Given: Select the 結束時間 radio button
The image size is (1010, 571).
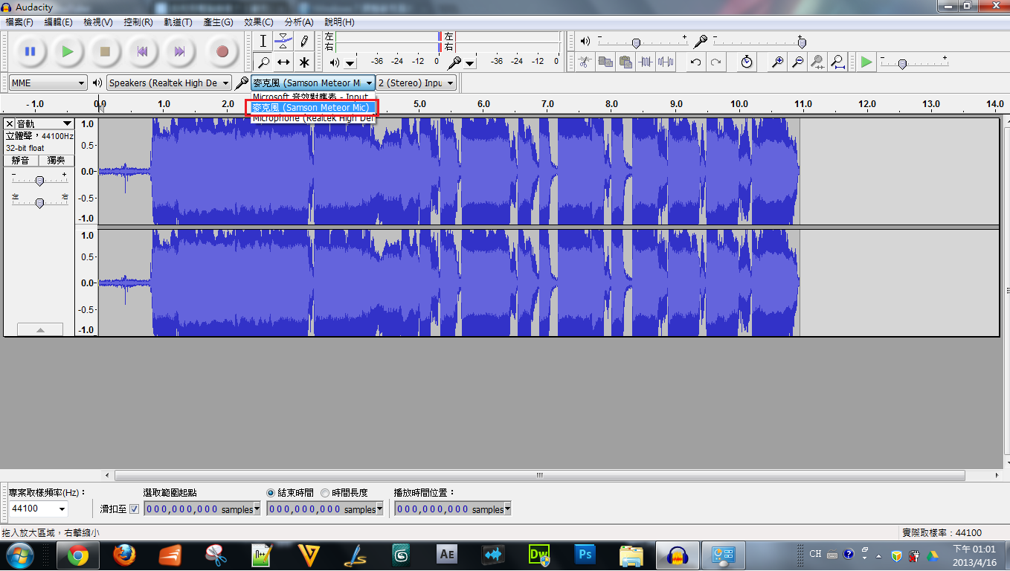Looking at the screenshot, I should (x=271, y=493).
